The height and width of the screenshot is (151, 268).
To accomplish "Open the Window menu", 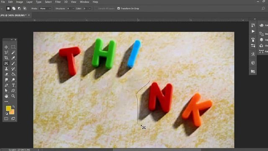I will pos(85,2).
